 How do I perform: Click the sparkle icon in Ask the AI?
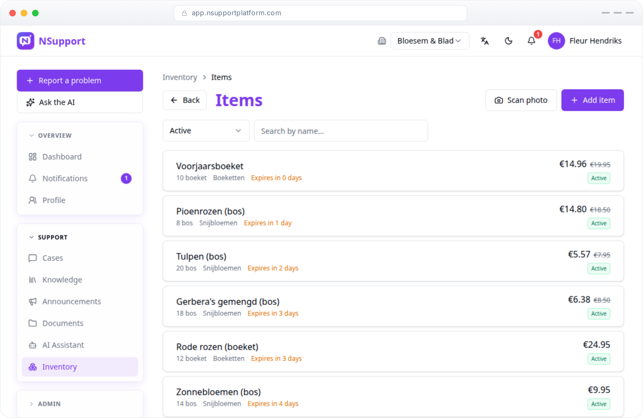pos(30,102)
